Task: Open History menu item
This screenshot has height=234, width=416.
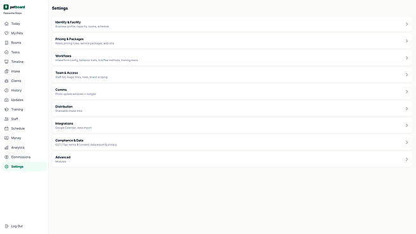Action: coord(24,90)
